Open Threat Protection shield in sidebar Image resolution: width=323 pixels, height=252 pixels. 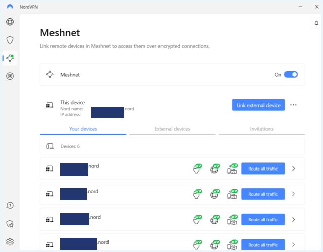[x=10, y=40]
